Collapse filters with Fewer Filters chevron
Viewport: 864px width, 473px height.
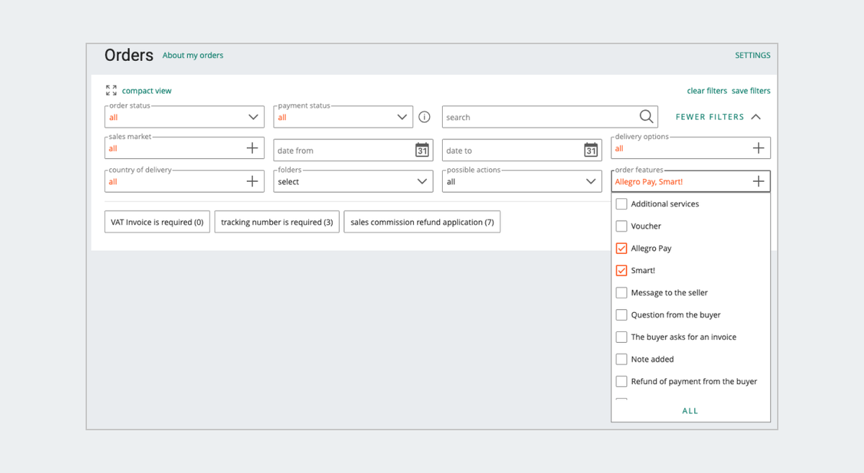click(755, 117)
